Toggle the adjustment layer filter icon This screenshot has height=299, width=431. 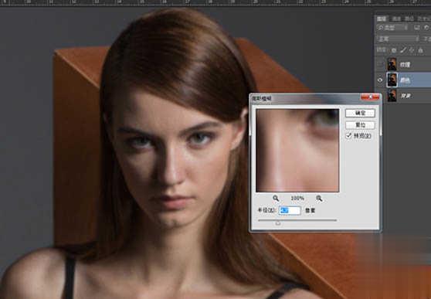click(x=426, y=28)
